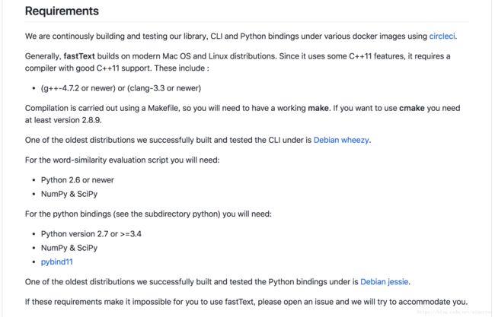The image size is (495, 317).
Task: Click the 'We are continonusly building' sentence
Action: click(241, 36)
